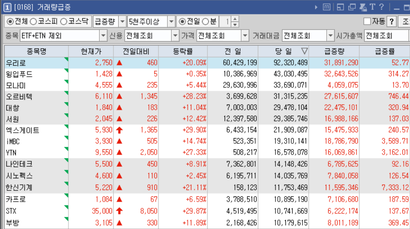Select the 시노펙스 stock name
Image resolution: width=410 pixels, height=229 pixels.
19,176
